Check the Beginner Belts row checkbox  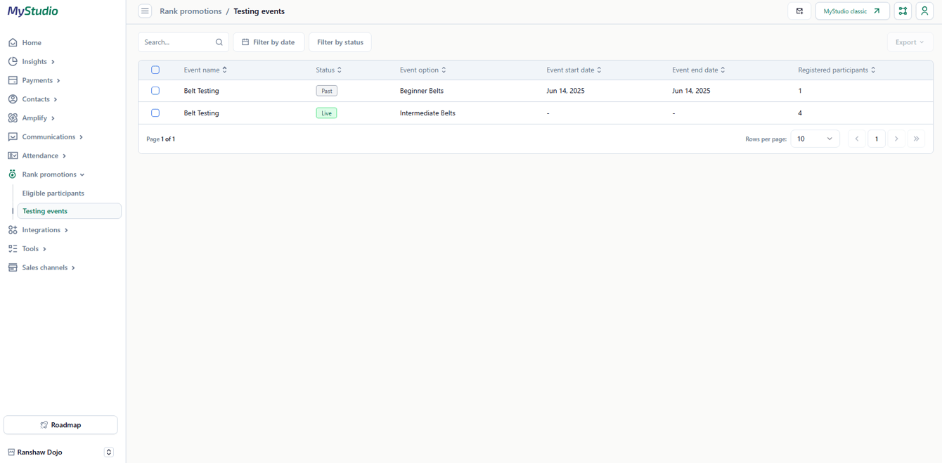[x=155, y=91]
